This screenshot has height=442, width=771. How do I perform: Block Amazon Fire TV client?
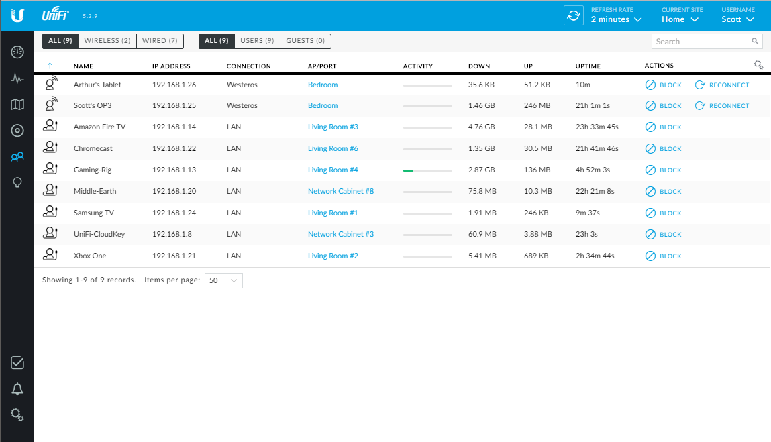(664, 127)
